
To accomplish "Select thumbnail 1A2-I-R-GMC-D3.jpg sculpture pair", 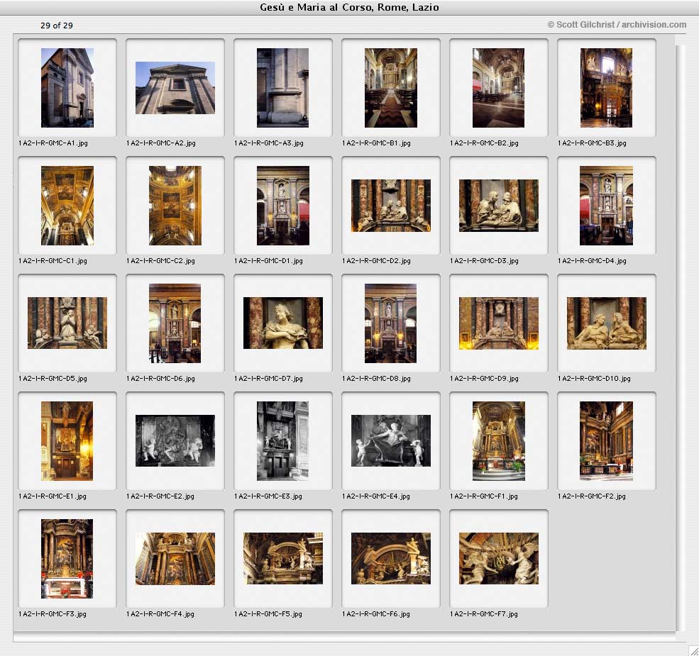I will click(x=499, y=206).
